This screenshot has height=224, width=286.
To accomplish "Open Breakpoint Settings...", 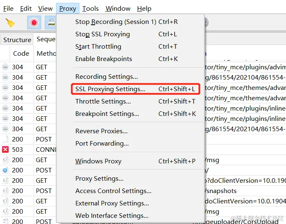I will click(130, 114).
